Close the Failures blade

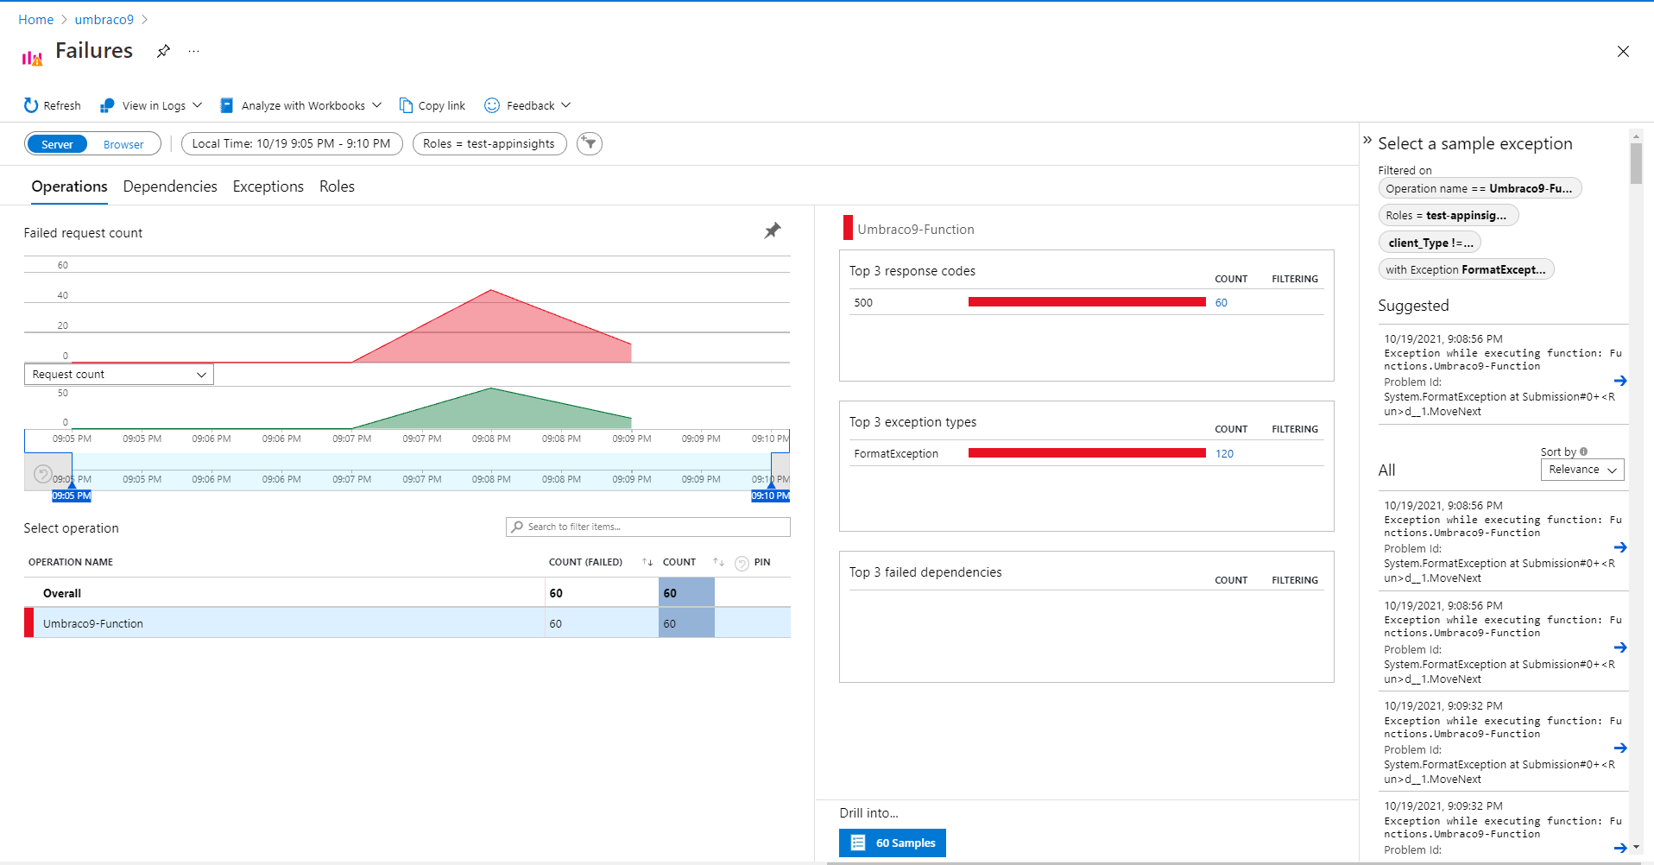(x=1623, y=52)
